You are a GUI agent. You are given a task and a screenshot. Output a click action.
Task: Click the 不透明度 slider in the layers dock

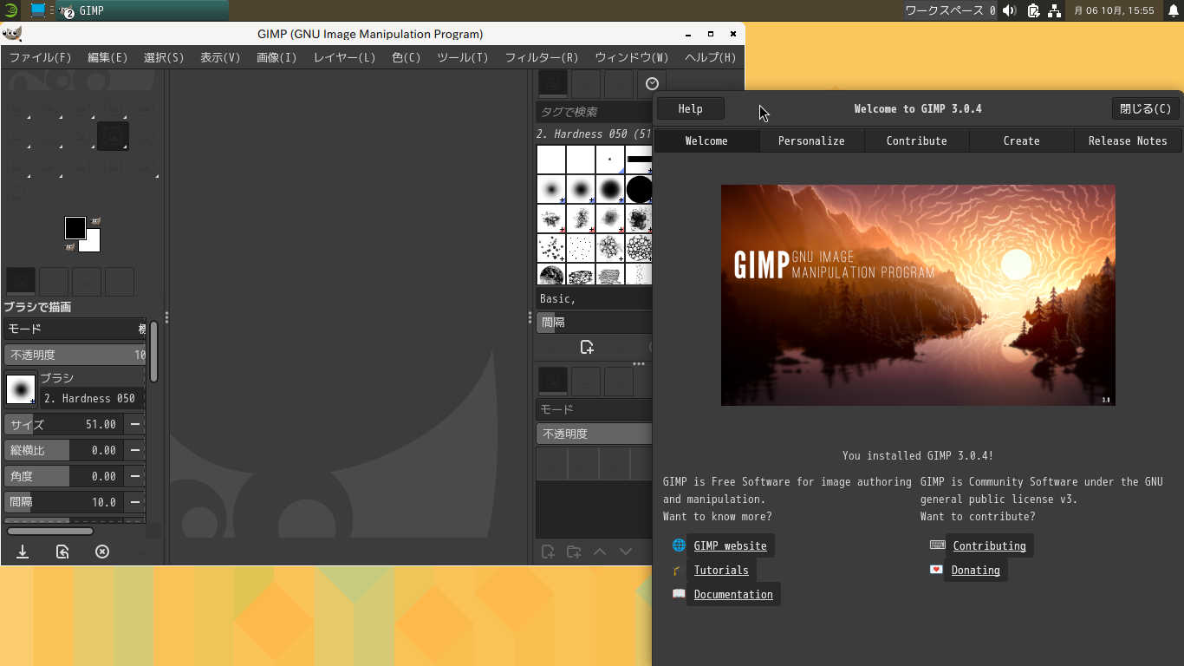[595, 434]
